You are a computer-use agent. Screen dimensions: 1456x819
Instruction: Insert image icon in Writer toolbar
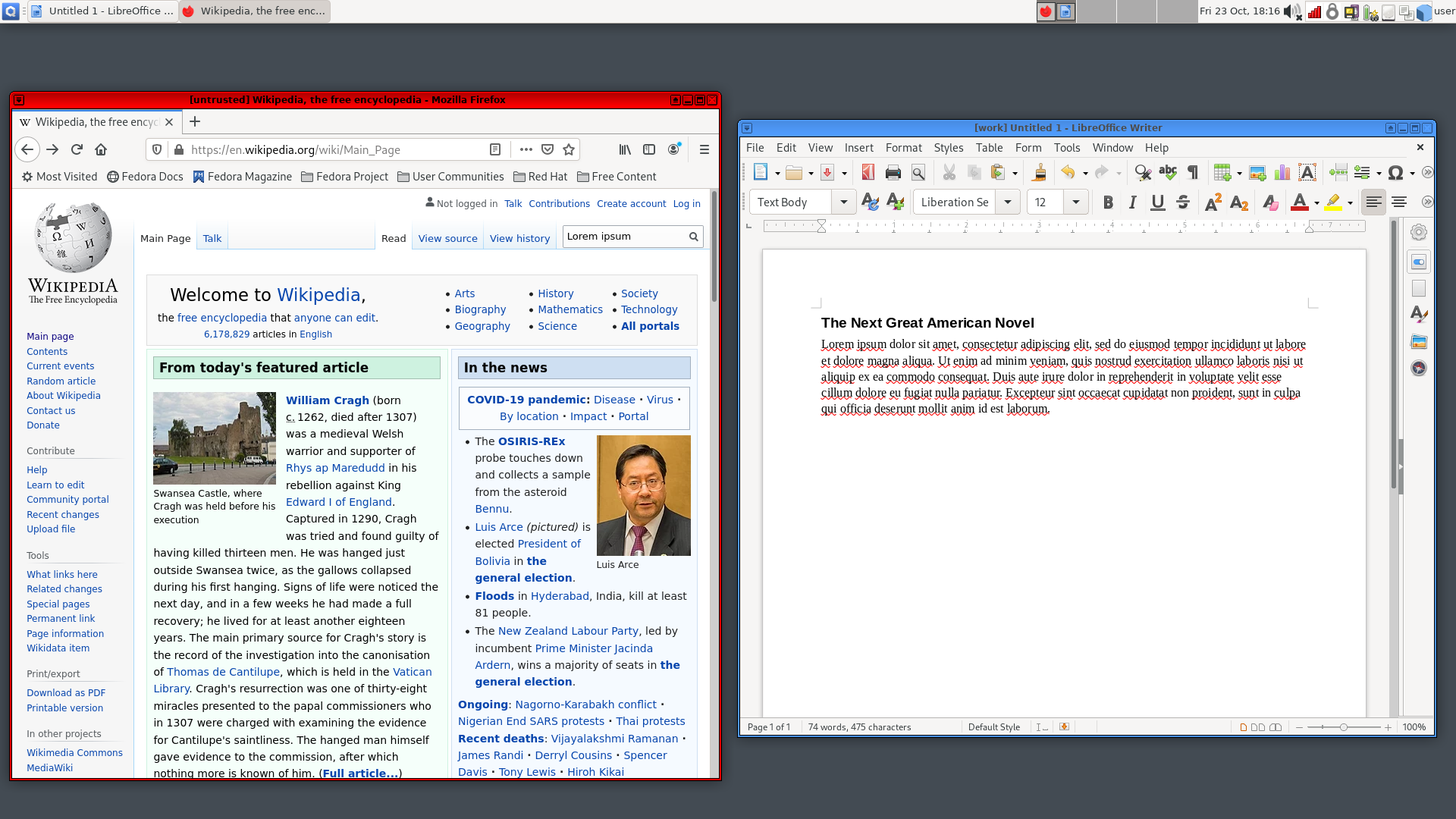pyautogui.click(x=1257, y=173)
